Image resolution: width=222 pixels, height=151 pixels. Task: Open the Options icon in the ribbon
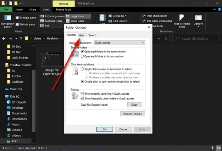[198, 21]
